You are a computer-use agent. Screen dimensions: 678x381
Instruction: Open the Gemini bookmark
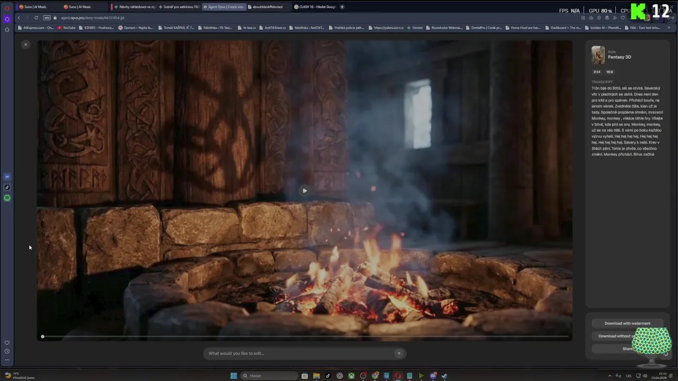416,28
